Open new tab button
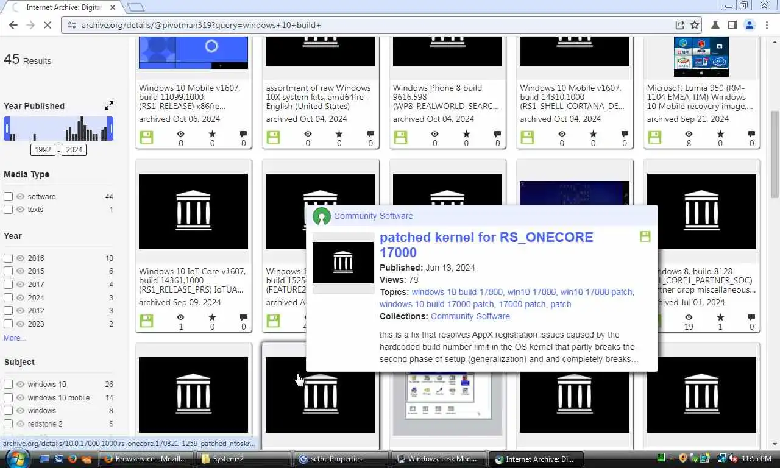The height and width of the screenshot is (468, 780). click(136, 7)
